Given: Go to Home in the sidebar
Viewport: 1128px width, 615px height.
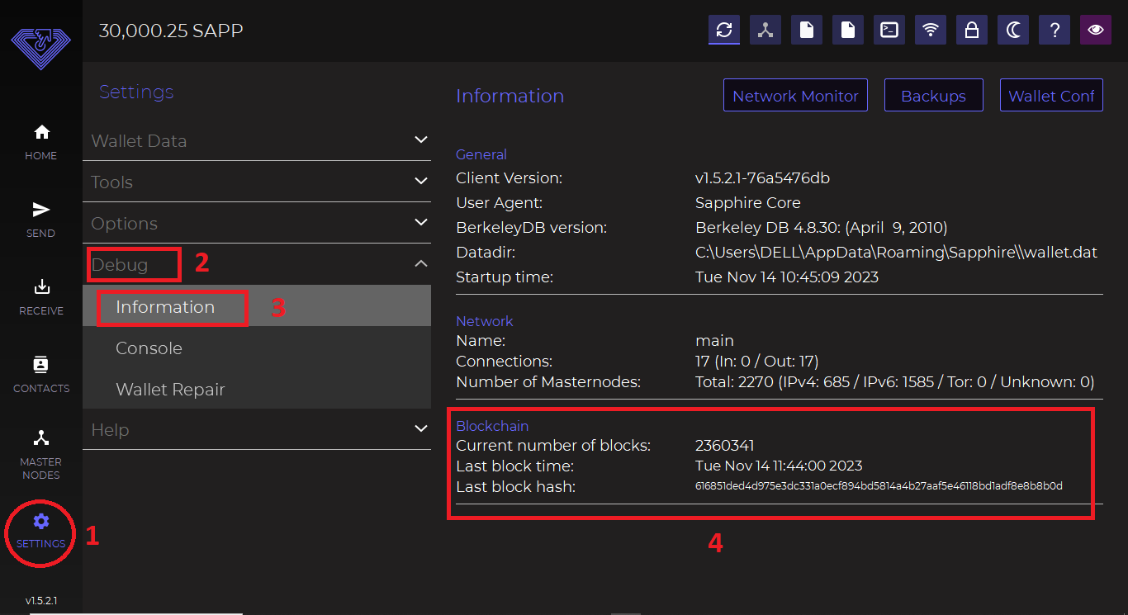Looking at the screenshot, I should tap(41, 142).
